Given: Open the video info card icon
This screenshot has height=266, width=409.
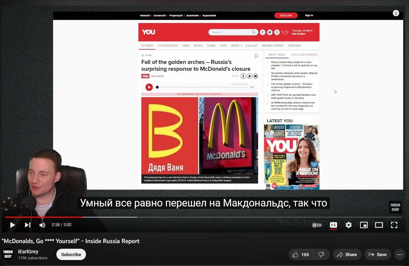Looking at the screenshot, I should 396,13.
